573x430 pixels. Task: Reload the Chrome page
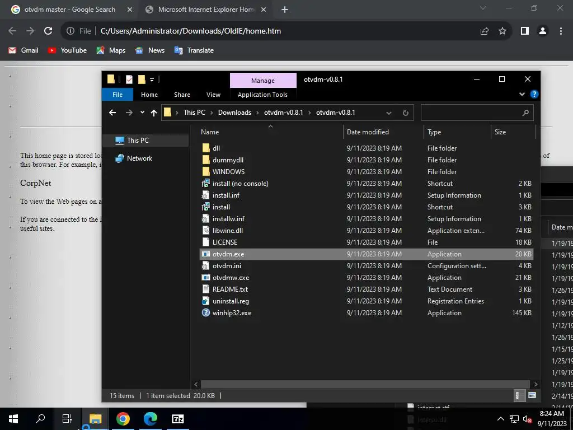(48, 31)
